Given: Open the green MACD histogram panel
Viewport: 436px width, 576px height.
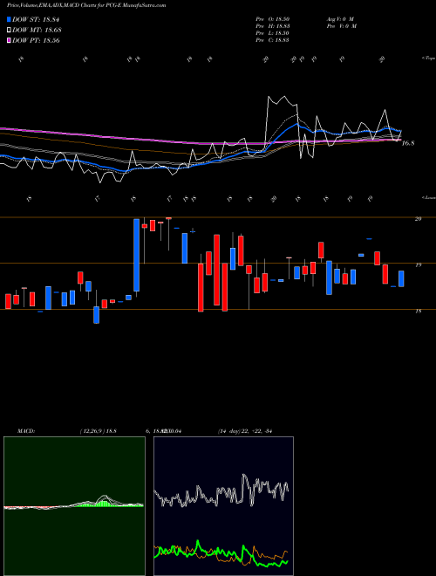Looking at the screenshot, I should pos(74,506).
